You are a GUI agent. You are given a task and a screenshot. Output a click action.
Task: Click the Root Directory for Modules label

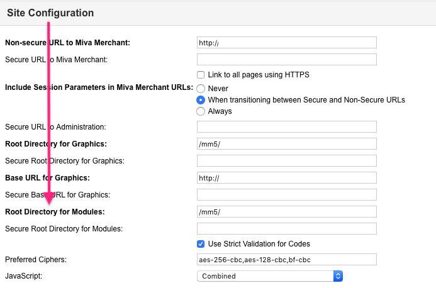click(x=55, y=212)
